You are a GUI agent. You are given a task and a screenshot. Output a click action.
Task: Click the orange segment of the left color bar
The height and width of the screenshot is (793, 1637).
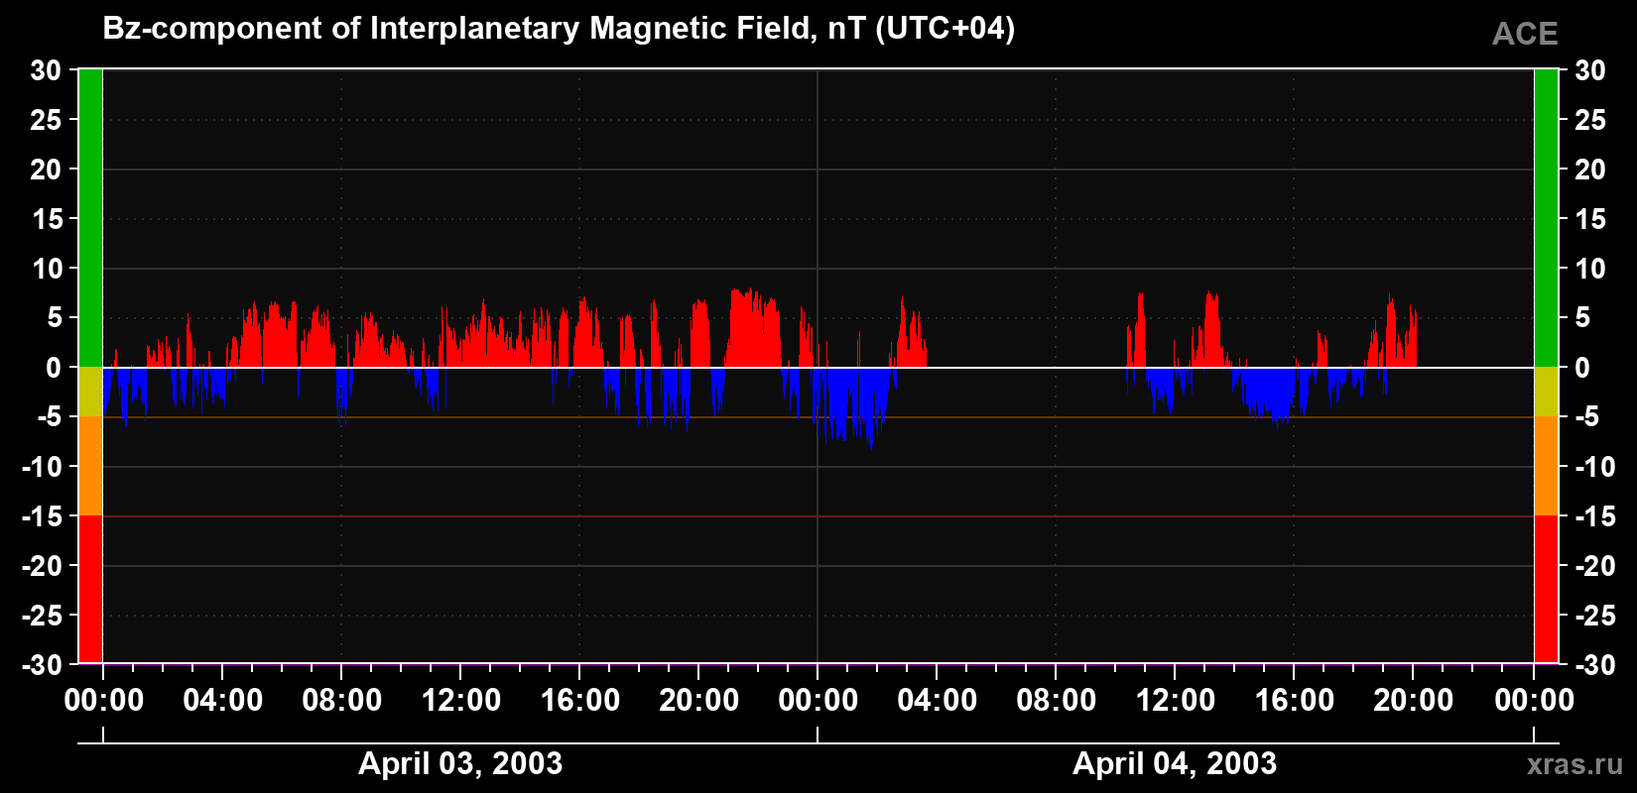(x=90, y=466)
